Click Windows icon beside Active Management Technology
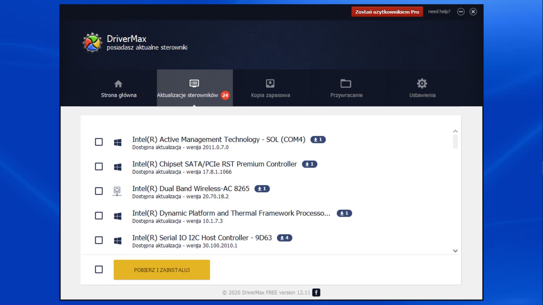 pyautogui.click(x=118, y=142)
